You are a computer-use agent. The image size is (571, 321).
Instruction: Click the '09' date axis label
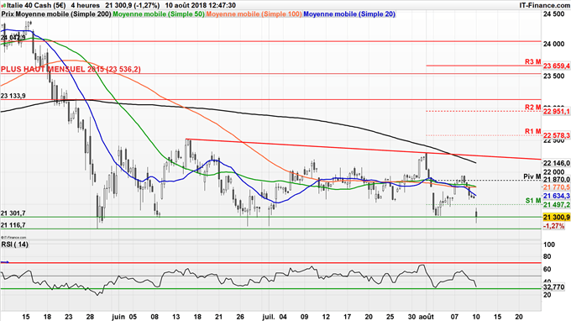[x=305, y=317]
